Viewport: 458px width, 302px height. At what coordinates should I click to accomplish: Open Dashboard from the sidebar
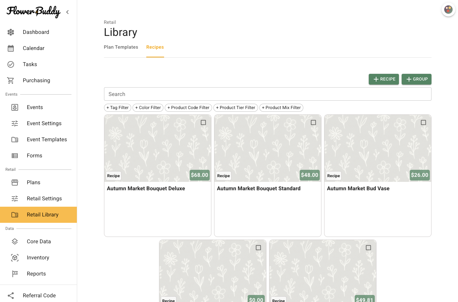click(x=38, y=32)
